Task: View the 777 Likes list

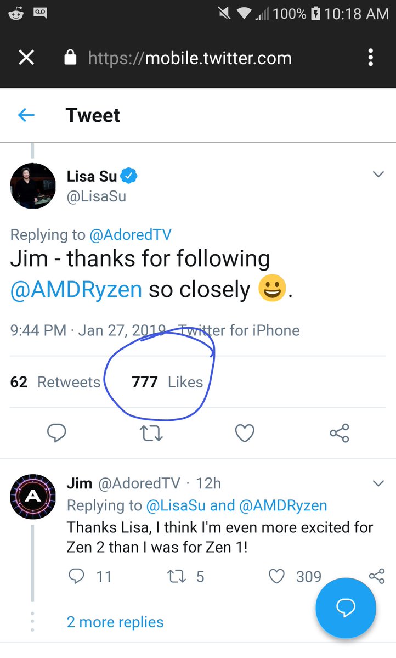Action: click(x=167, y=382)
